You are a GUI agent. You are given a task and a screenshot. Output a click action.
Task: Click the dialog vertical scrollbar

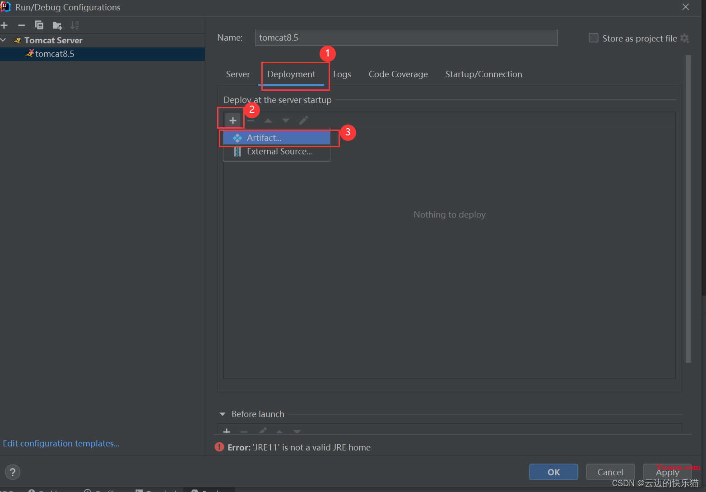688,209
